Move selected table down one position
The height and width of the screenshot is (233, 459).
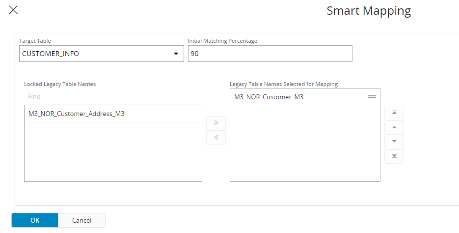394,142
